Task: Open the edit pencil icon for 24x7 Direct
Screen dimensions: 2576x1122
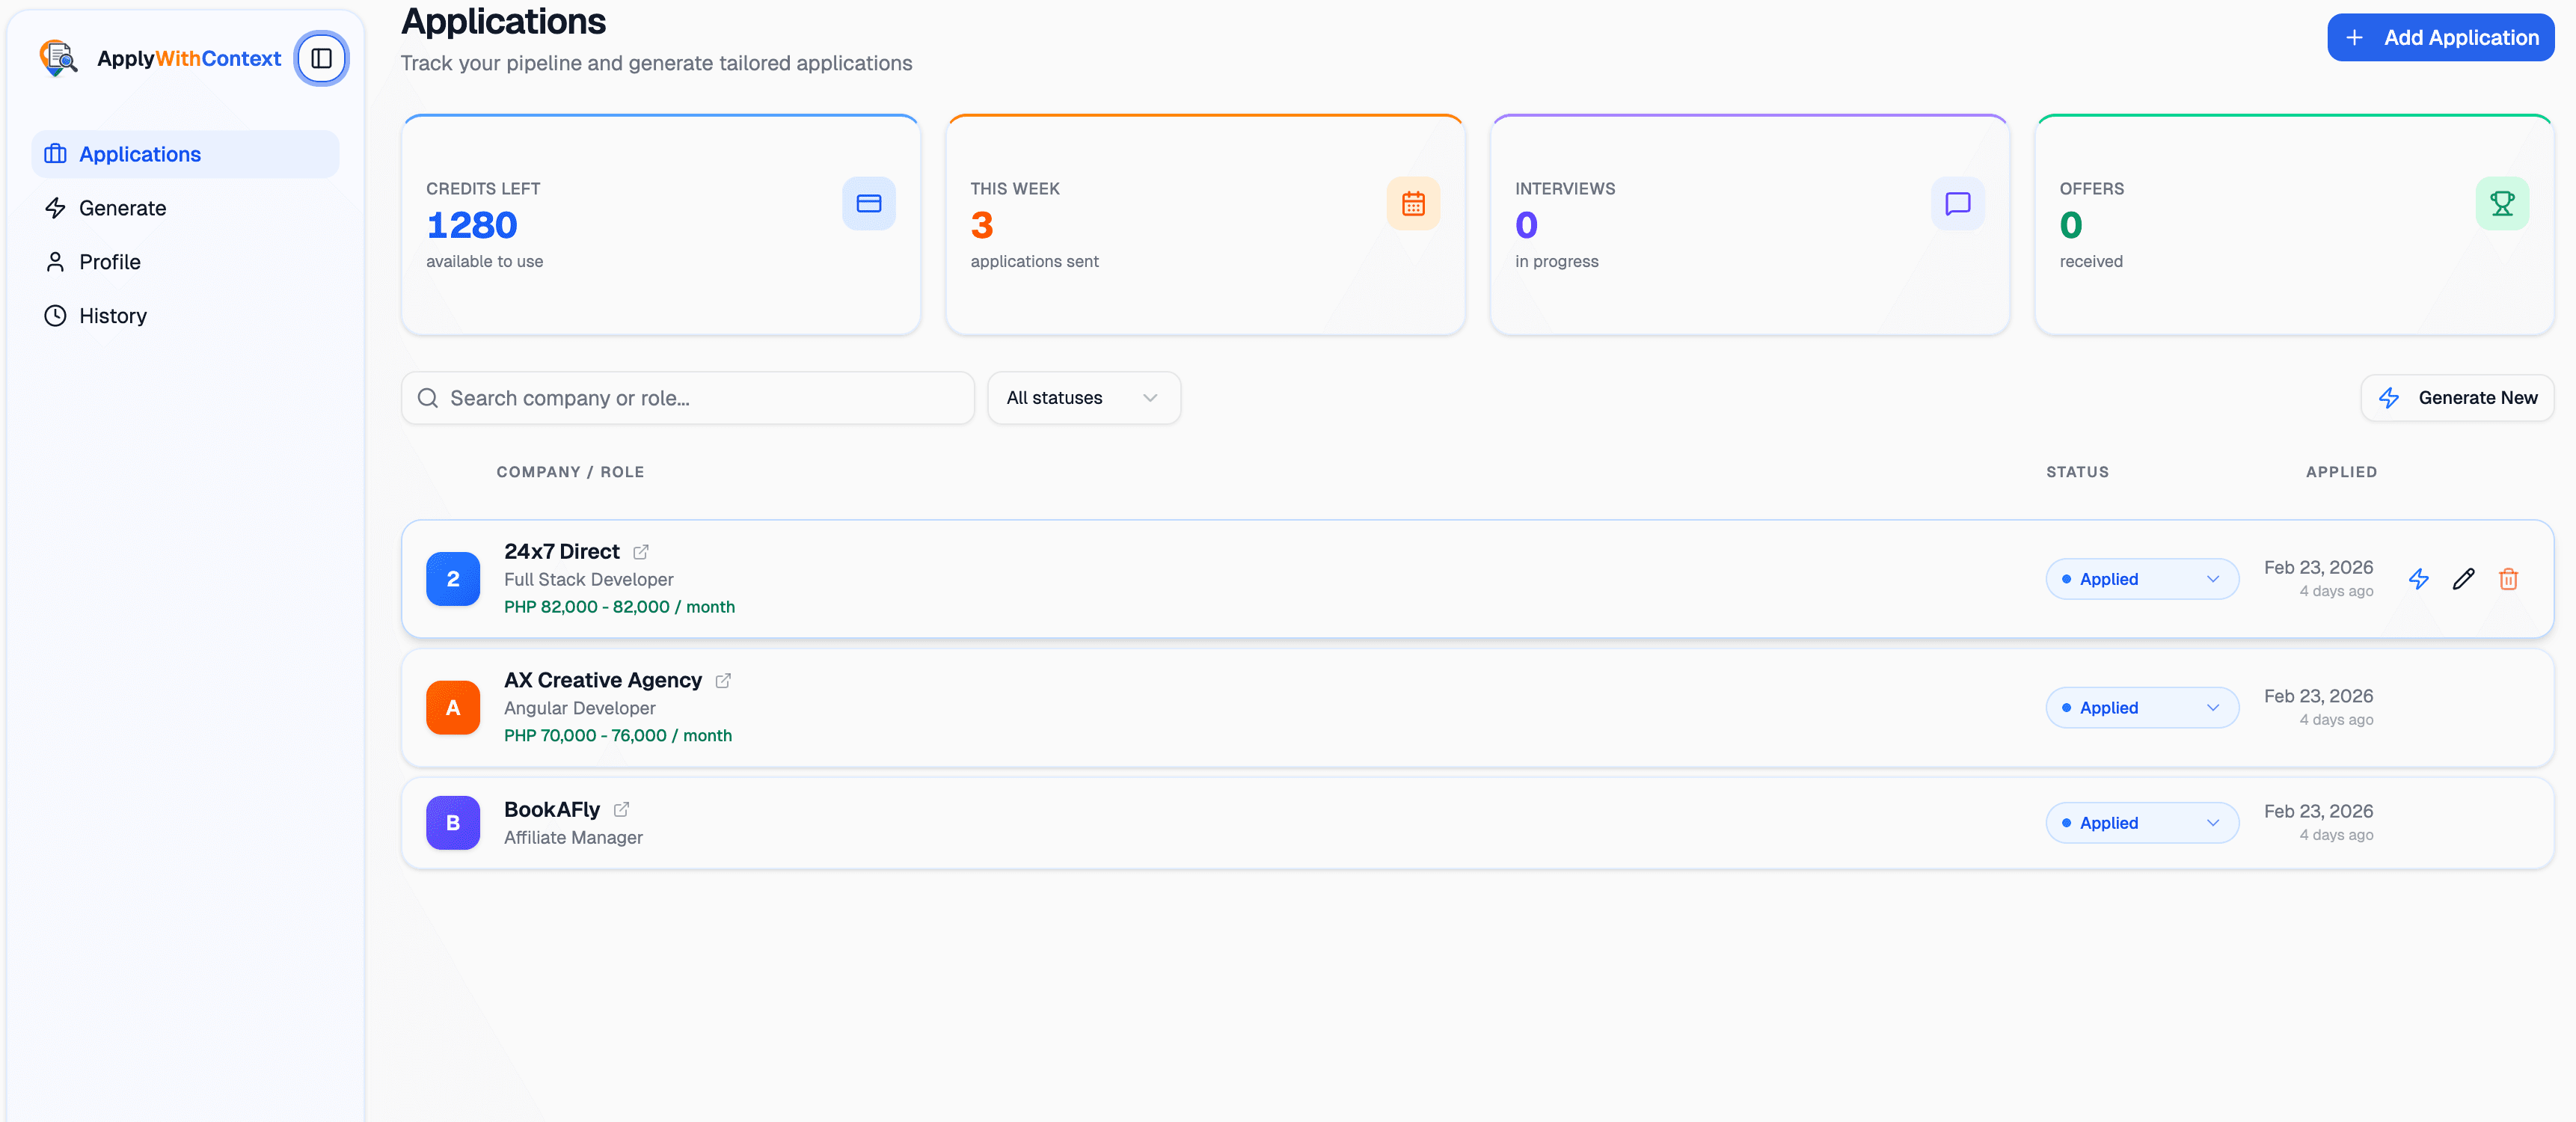Action: click(2465, 579)
